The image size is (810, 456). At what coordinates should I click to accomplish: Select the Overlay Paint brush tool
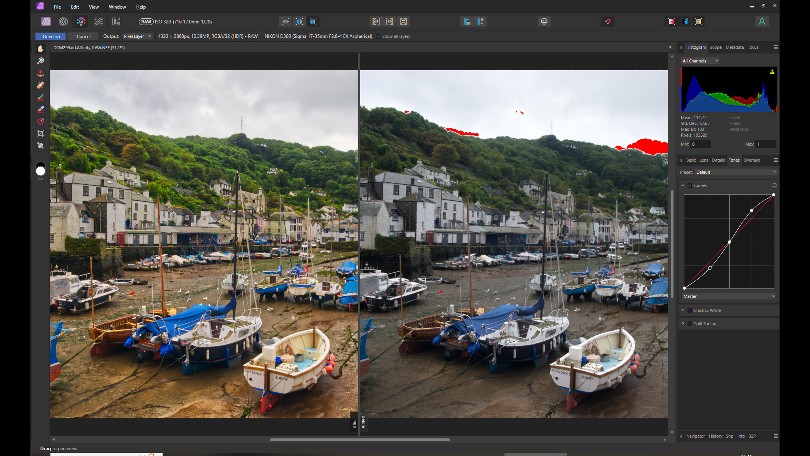pos(41,97)
